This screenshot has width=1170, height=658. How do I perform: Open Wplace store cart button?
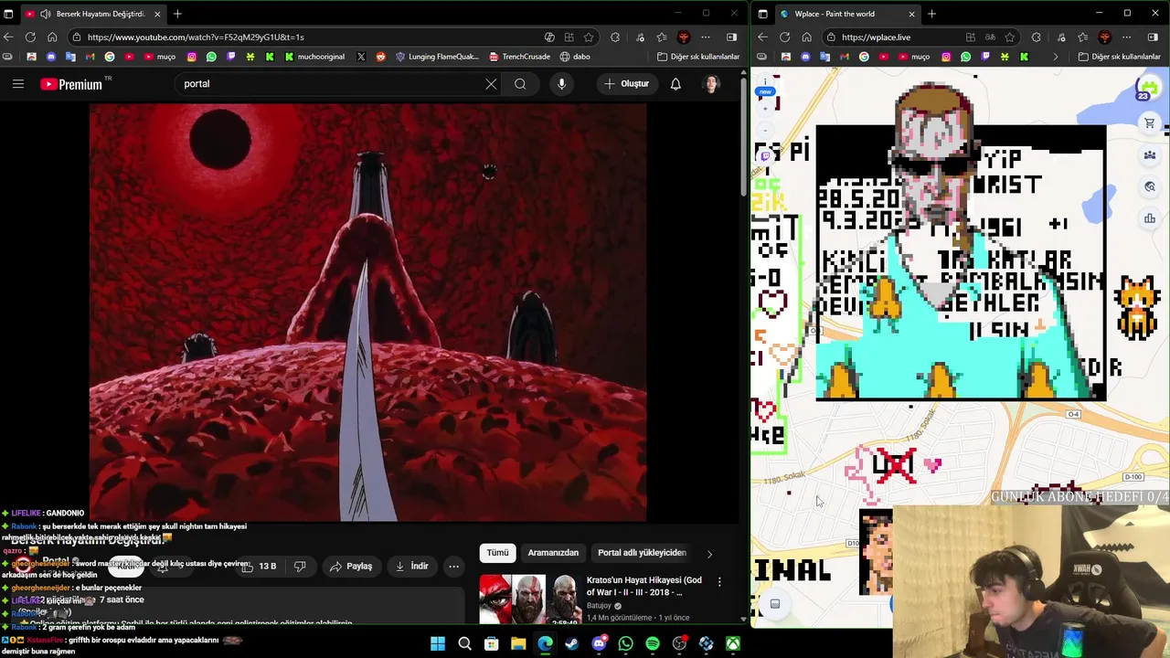(x=1150, y=123)
